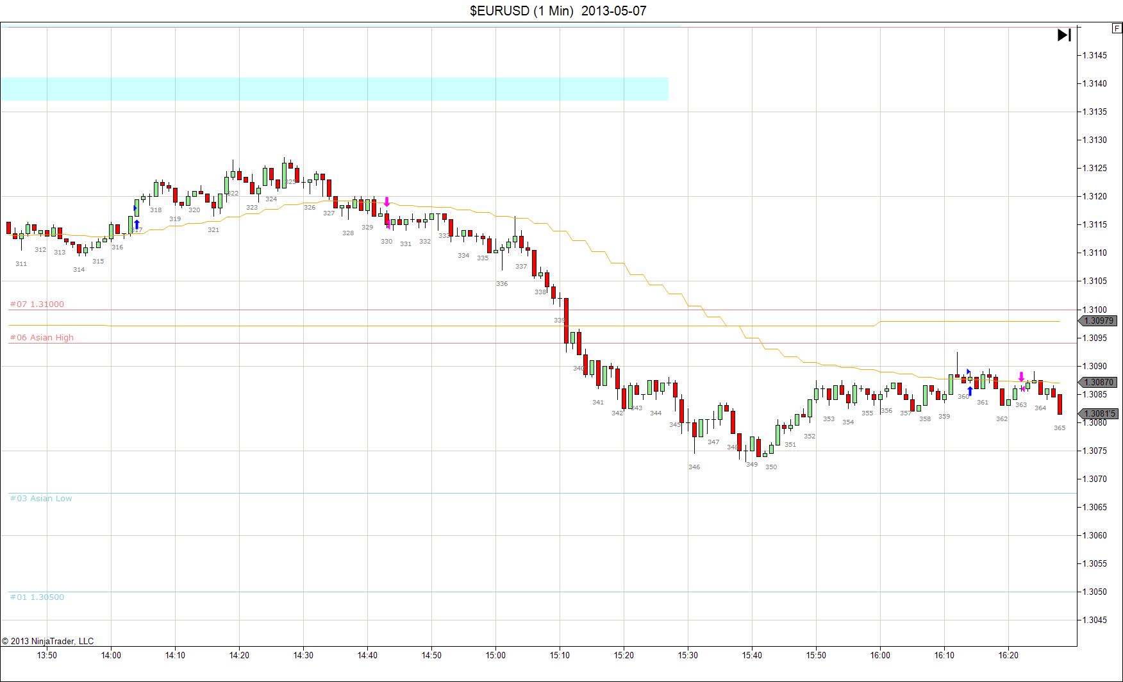Click the 13:50 time axis label

point(47,655)
